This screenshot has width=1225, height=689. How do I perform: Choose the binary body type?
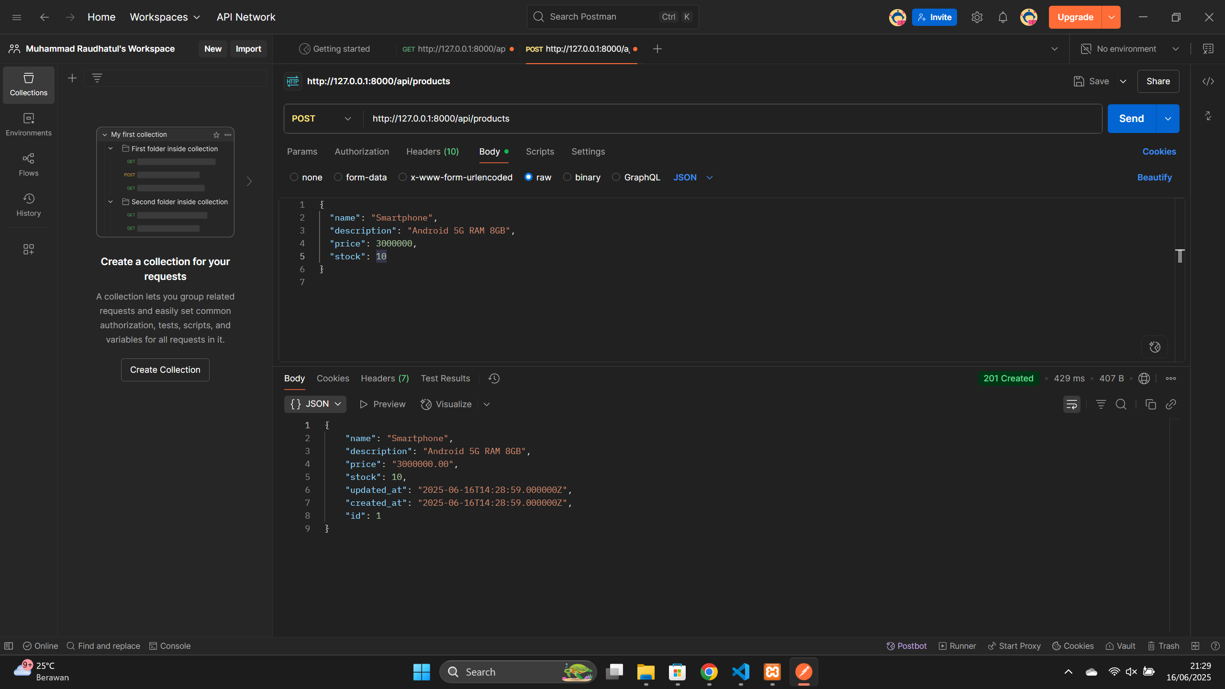click(x=567, y=177)
